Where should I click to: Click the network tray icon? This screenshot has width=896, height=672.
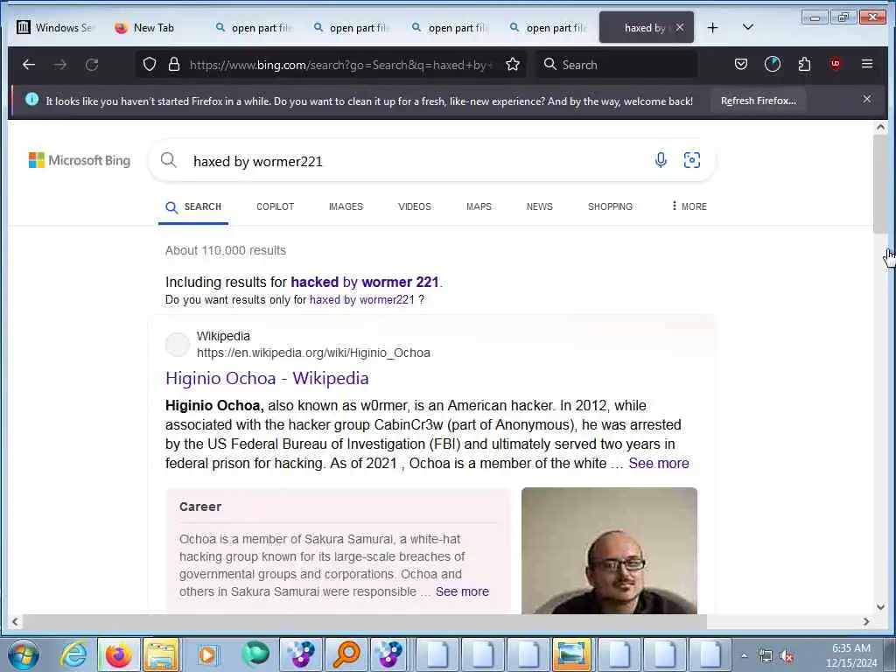[x=765, y=656]
